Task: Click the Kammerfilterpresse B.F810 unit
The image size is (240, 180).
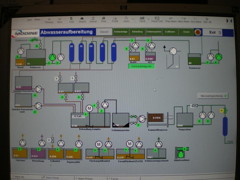Action: 158,118
